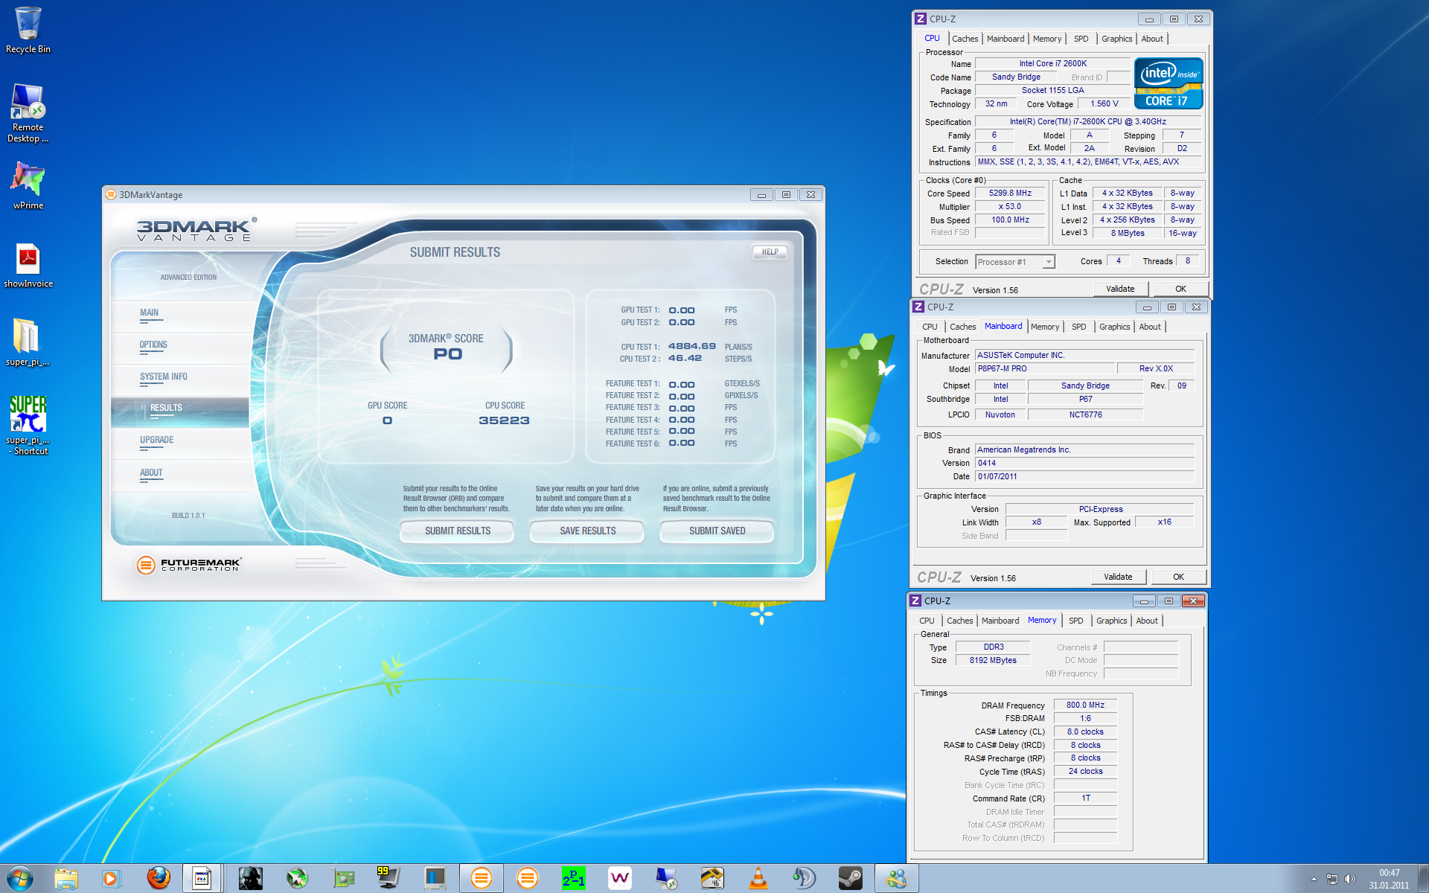Click the Intel Core i7 logo in CPU-Z

click(1168, 84)
